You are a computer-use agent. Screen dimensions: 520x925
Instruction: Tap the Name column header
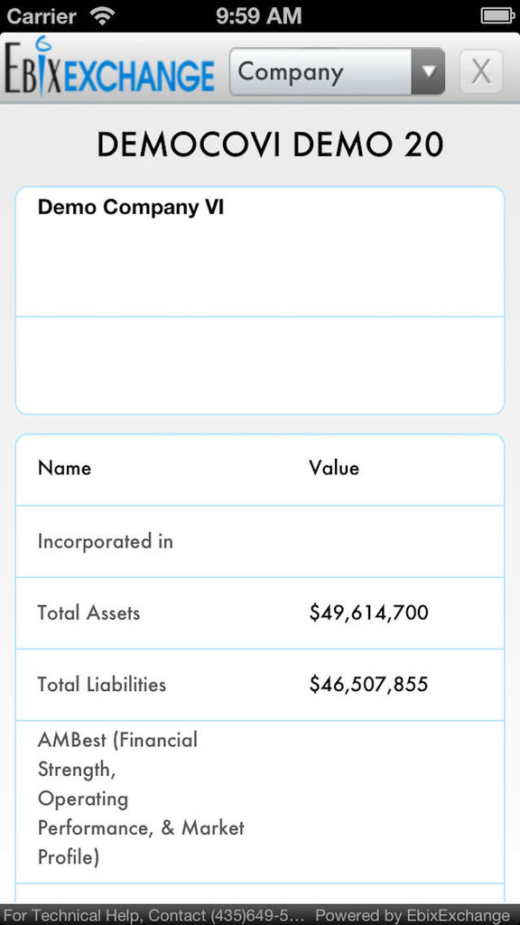click(64, 469)
